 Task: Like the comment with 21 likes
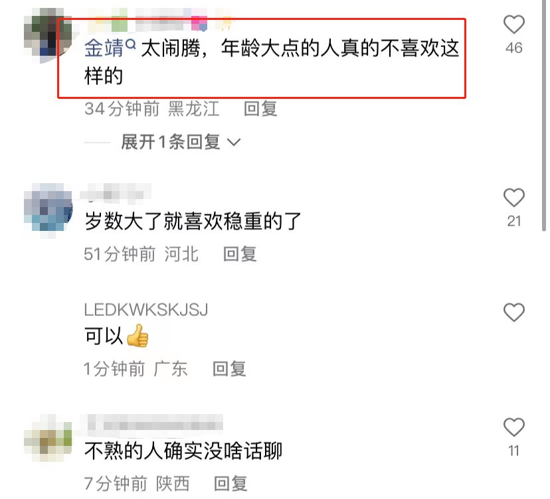(514, 197)
